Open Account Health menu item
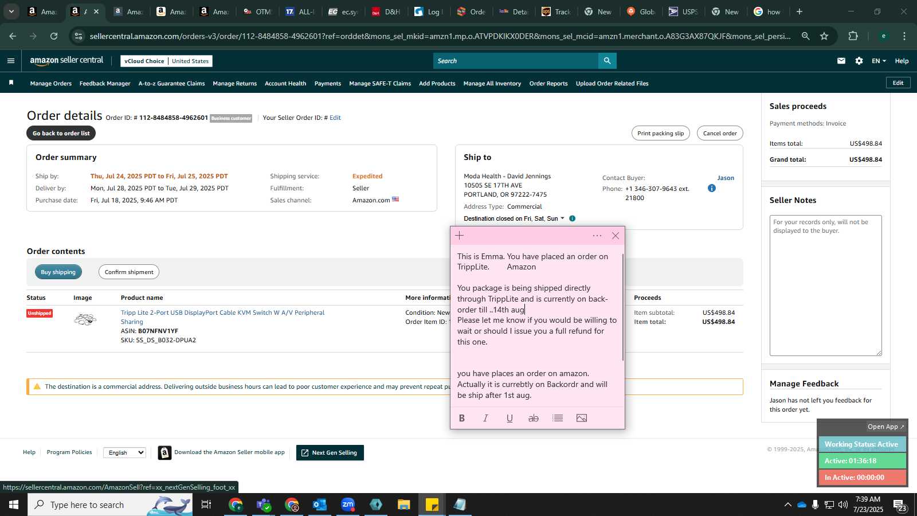Image resolution: width=917 pixels, height=516 pixels. coord(285,83)
